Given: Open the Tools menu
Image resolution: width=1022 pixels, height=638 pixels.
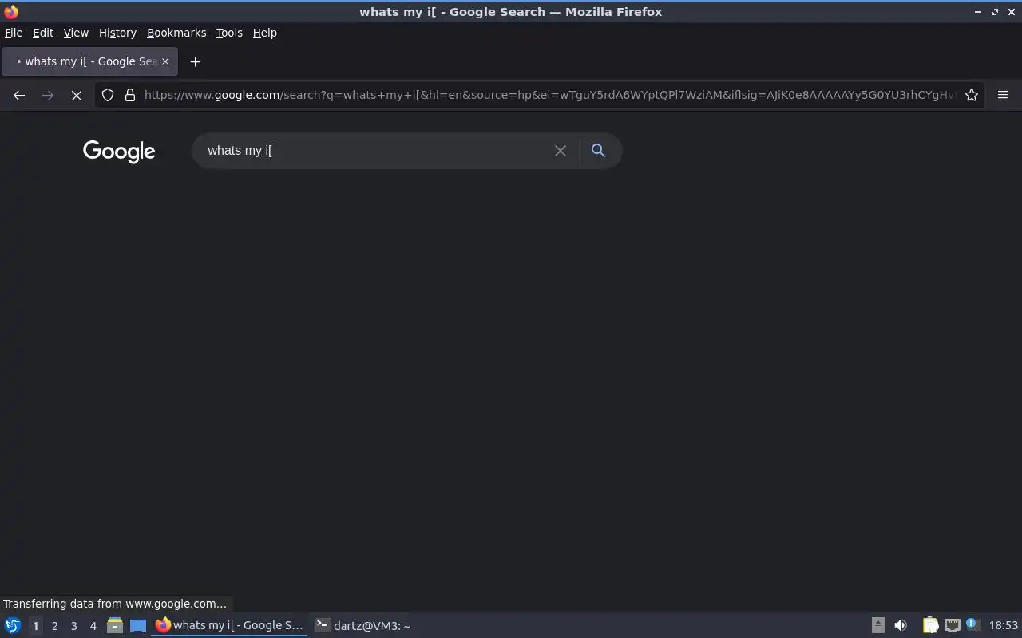Looking at the screenshot, I should (229, 33).
